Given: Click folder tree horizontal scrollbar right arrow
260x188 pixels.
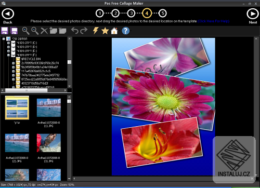Looking at the screenshot, I should point(65,90).
